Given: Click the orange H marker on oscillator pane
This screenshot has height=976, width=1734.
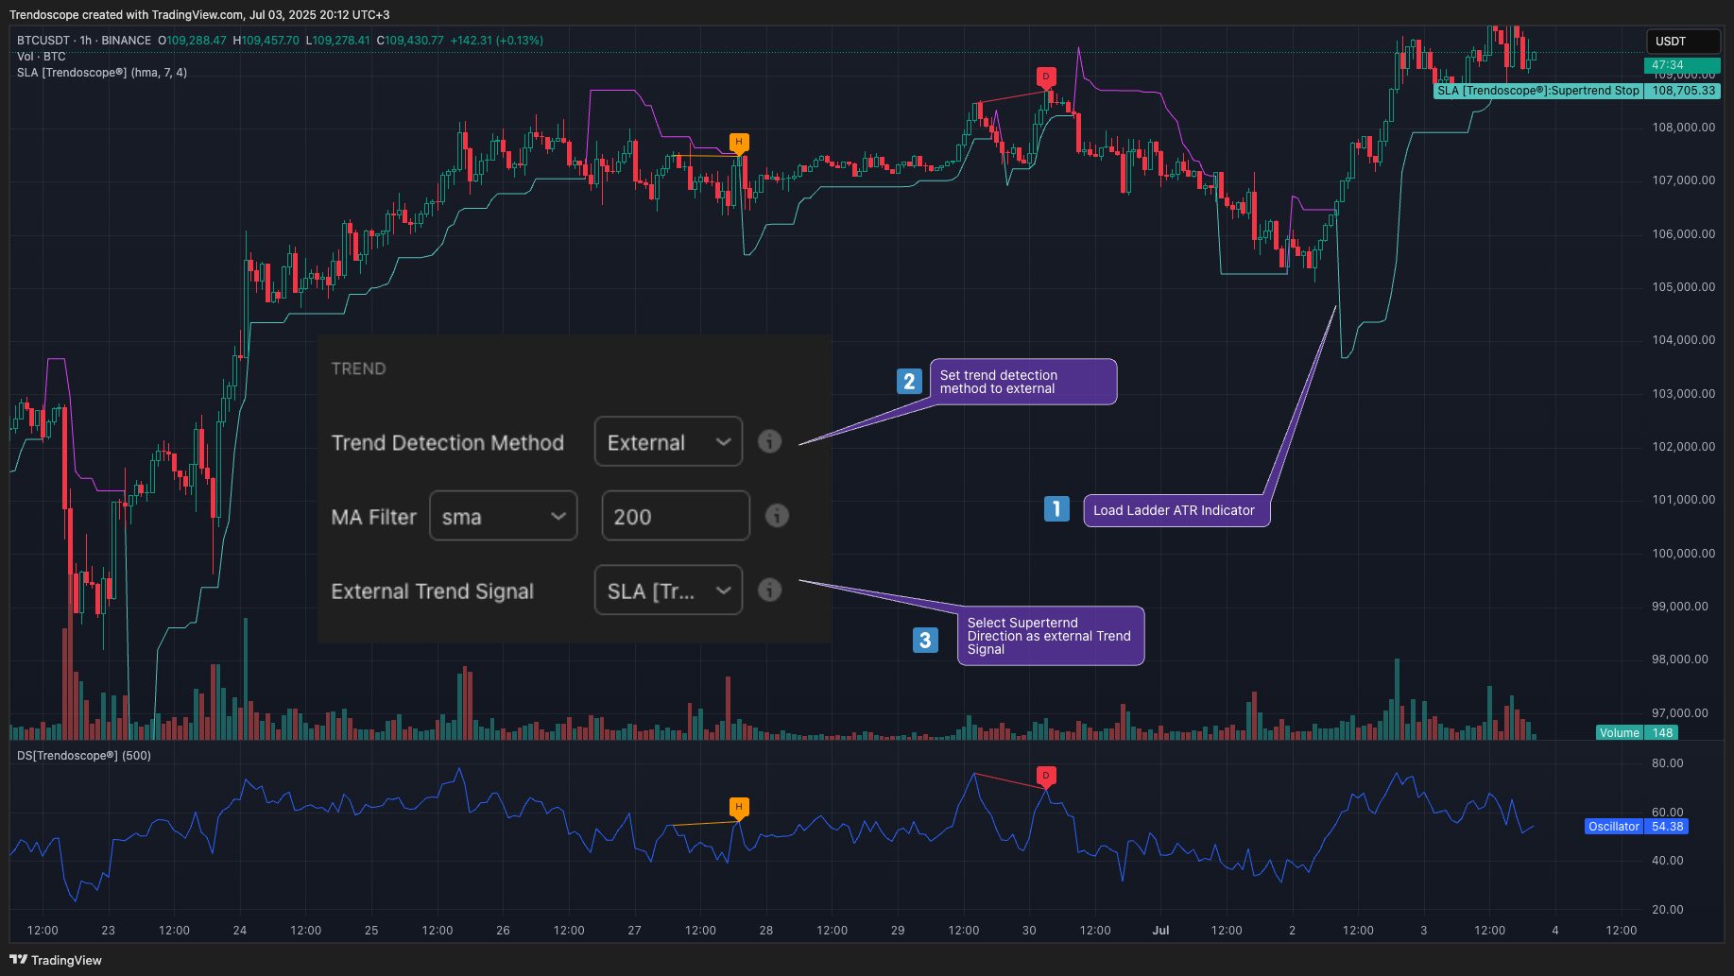Looking at the screenshot, I should click(x=739, y=808).
